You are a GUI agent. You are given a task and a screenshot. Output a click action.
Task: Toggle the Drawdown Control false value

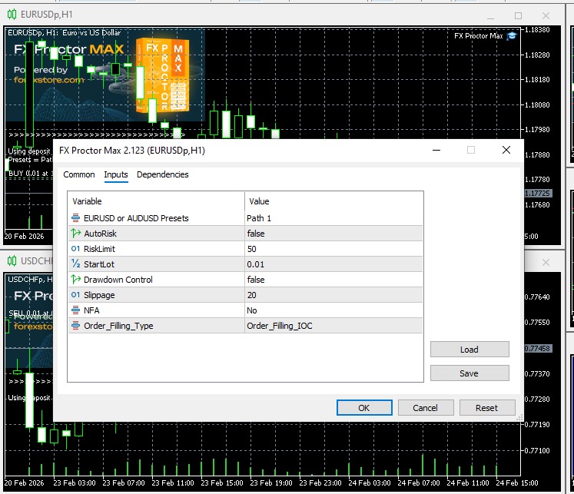[x=333, y=280]
